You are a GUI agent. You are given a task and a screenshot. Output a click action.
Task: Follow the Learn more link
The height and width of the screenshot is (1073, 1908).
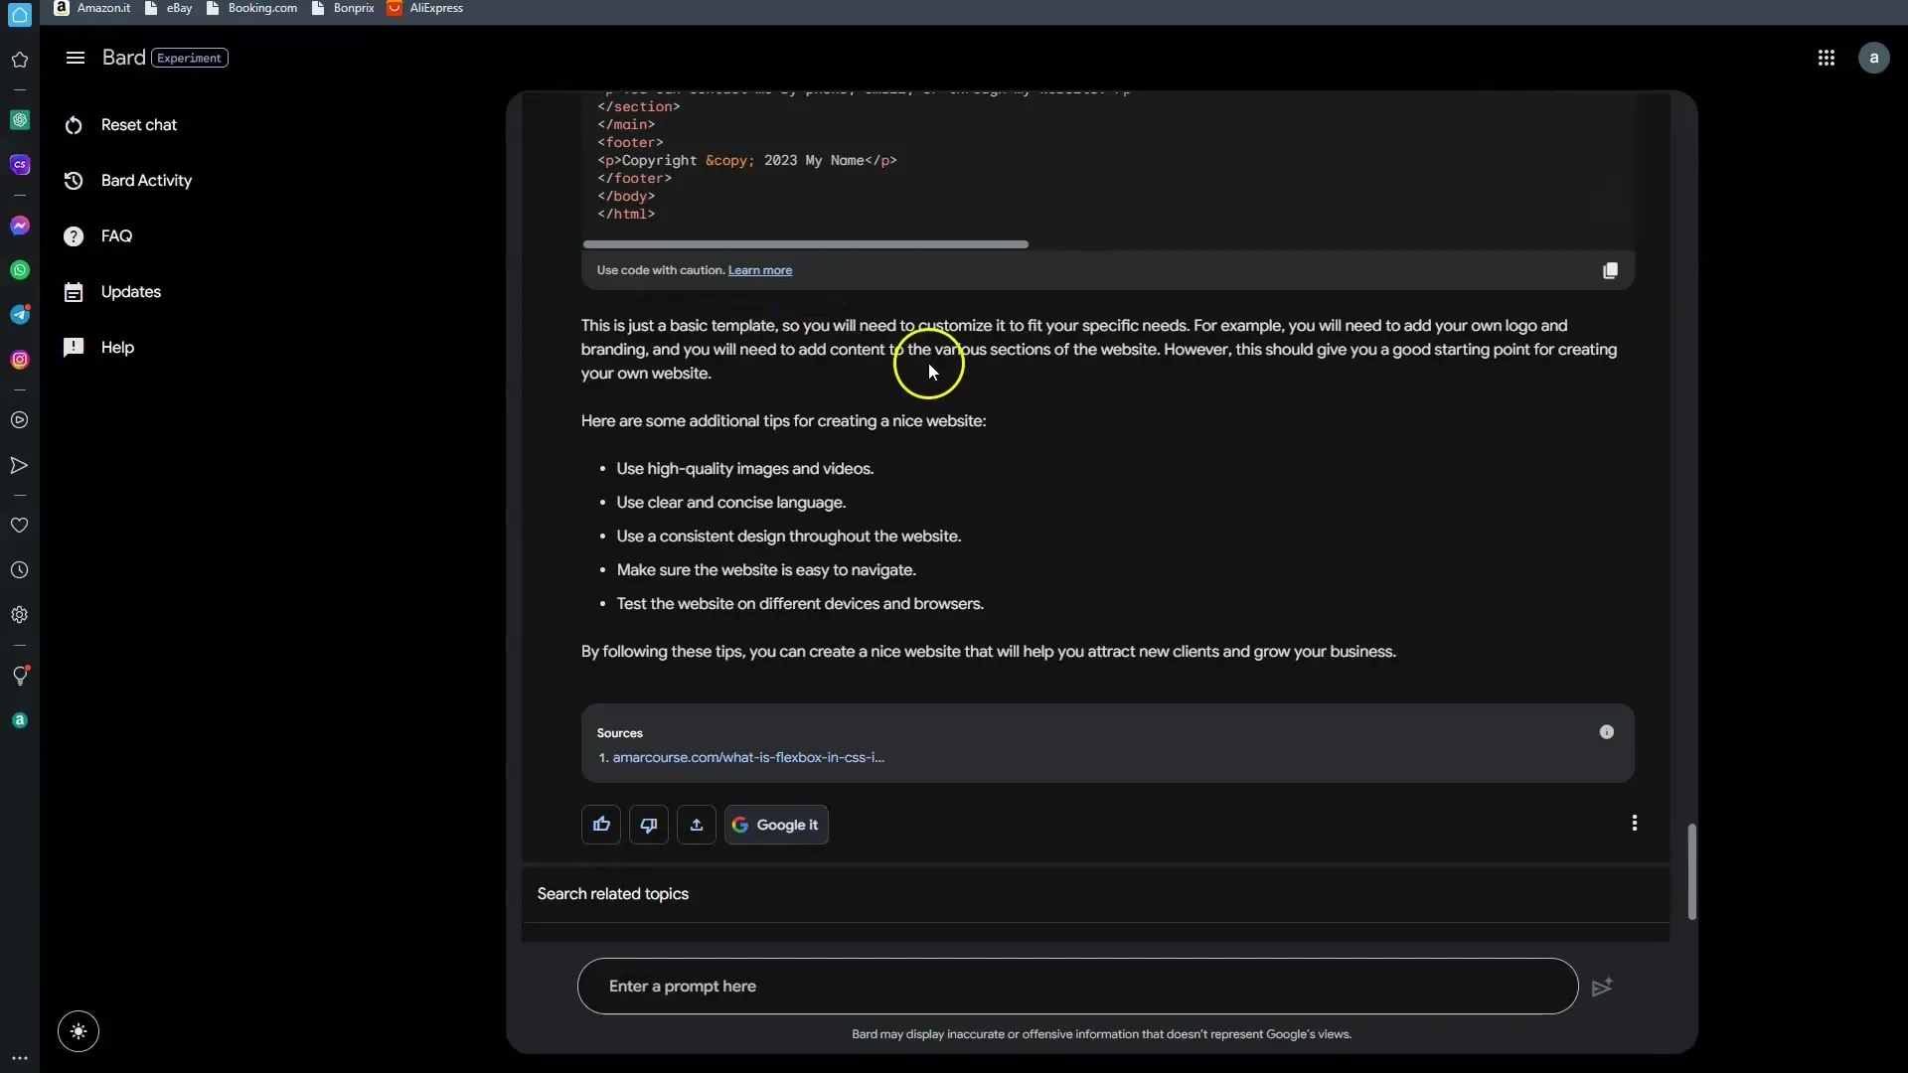tap(760, 270)
